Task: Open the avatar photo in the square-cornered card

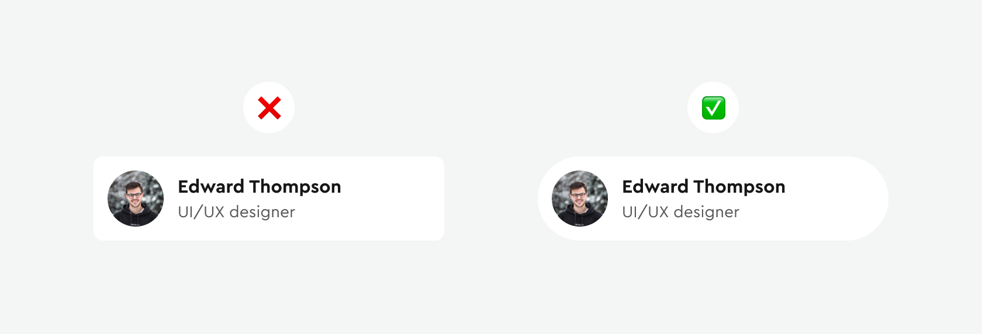Action: tap(136, 199)
